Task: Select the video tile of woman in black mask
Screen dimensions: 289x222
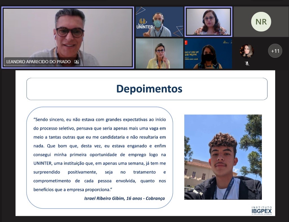Action: click(208, 54)
